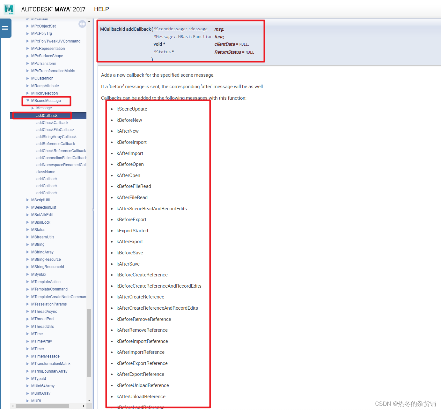
Task: Open MTemplateAction class page
Action: click(46, 282)
